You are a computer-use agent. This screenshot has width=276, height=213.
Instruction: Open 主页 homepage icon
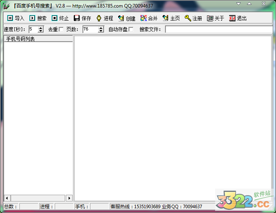coord(166,18)
